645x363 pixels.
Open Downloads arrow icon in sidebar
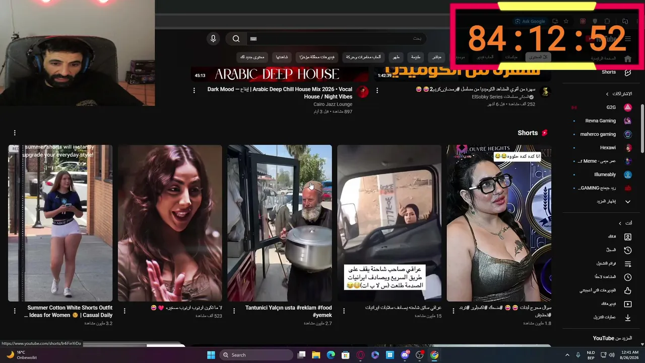pyautogui.click(x=628, y=318)
